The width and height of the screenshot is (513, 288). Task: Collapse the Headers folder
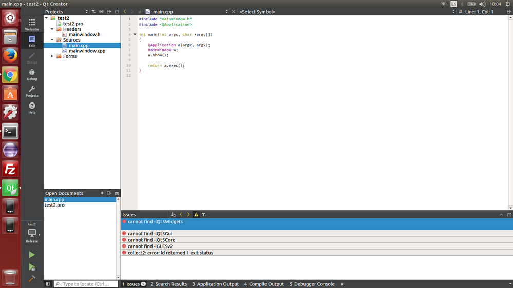[52, 29]
